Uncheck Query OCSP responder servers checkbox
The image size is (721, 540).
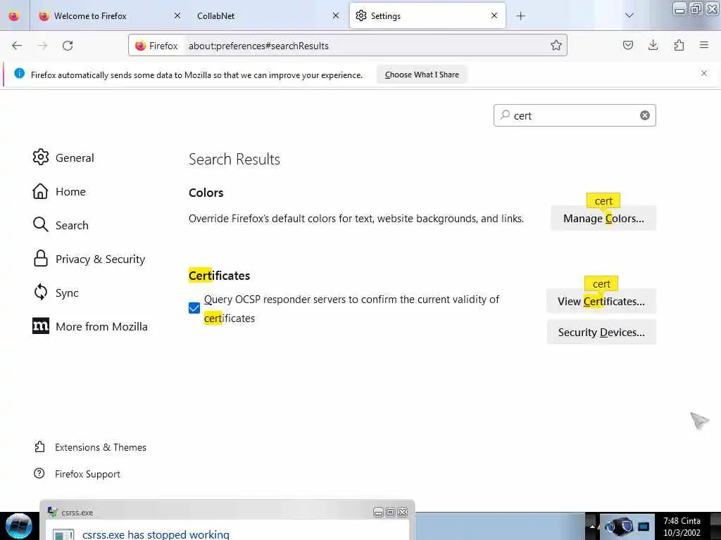click(x=194, y=308)
